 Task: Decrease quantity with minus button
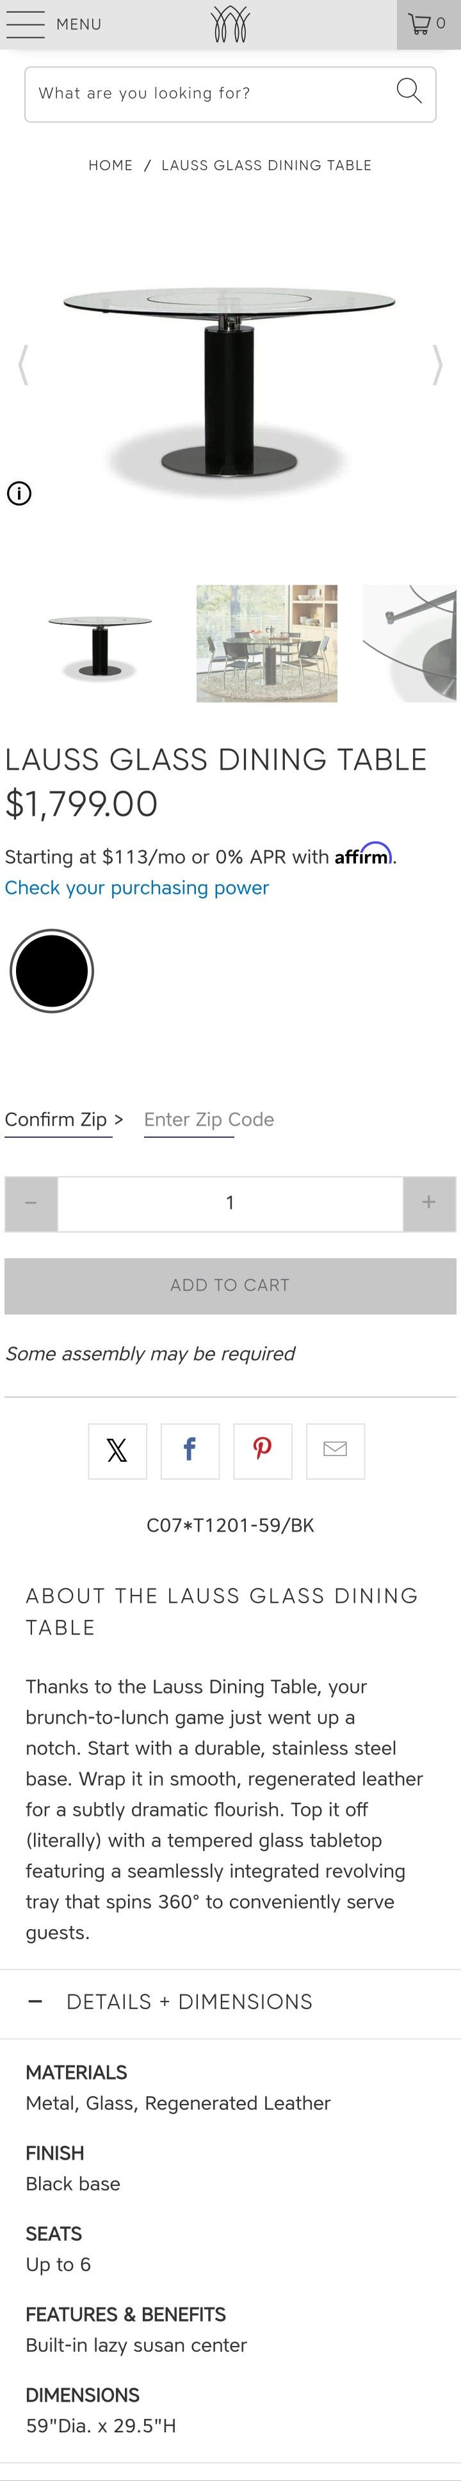pyautogui.click(x=31, y=1203)
